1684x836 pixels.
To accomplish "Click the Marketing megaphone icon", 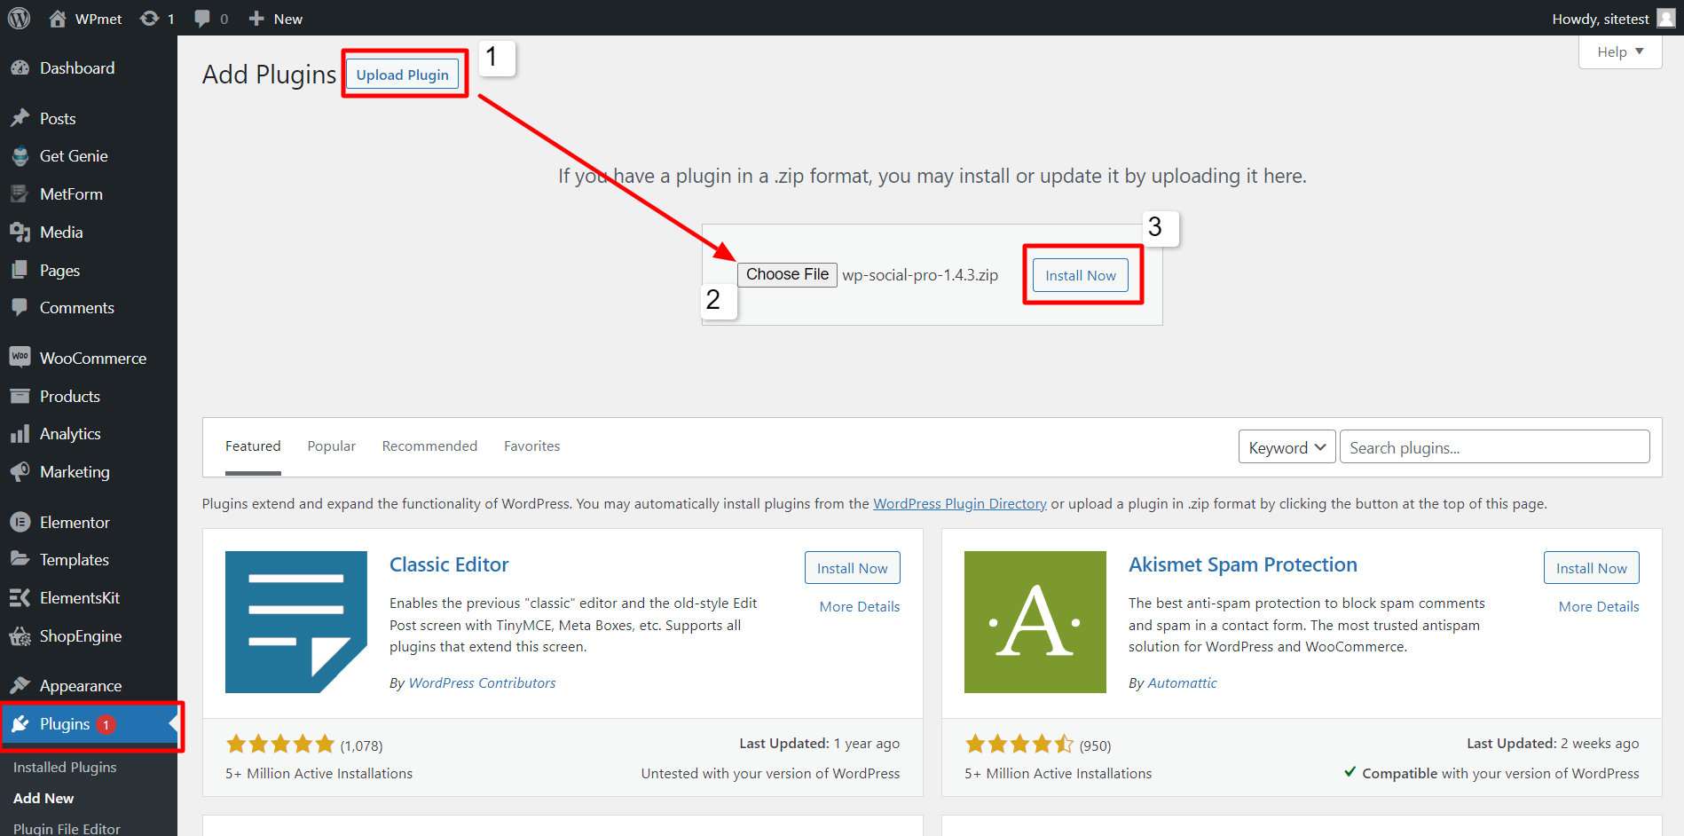I will click(x=20, y=471).
